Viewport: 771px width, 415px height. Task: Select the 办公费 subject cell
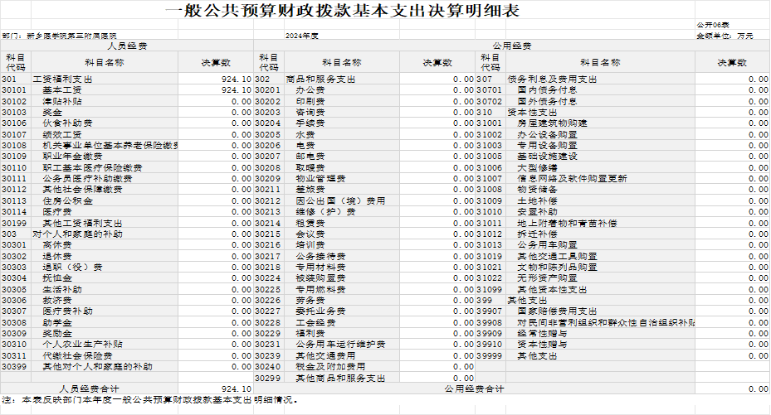pyautogui.click(x=310, y=89)
